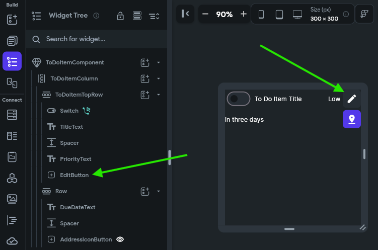
Task: Add child widget to ToDoItemTopRow
Action: point(145,95)
